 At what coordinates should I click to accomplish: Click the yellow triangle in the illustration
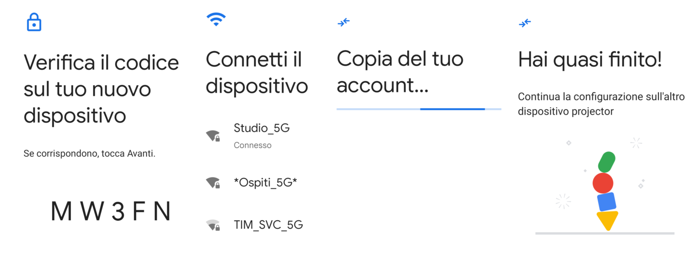pos(607,220)
